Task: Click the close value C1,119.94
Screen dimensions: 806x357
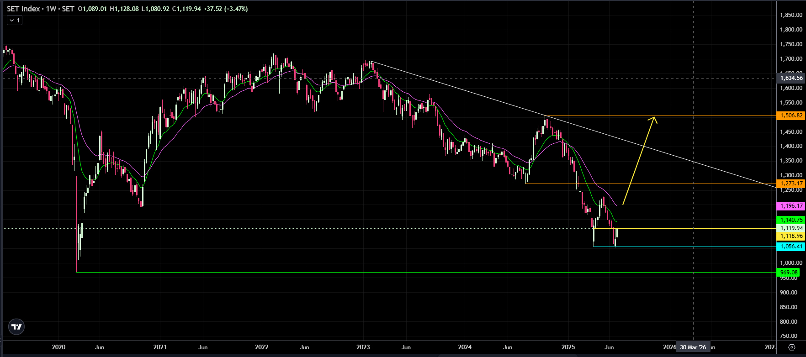Action: (x=186, y=9)
